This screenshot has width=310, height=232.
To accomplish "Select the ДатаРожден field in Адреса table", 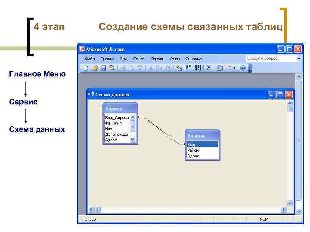I will [117, 134].
